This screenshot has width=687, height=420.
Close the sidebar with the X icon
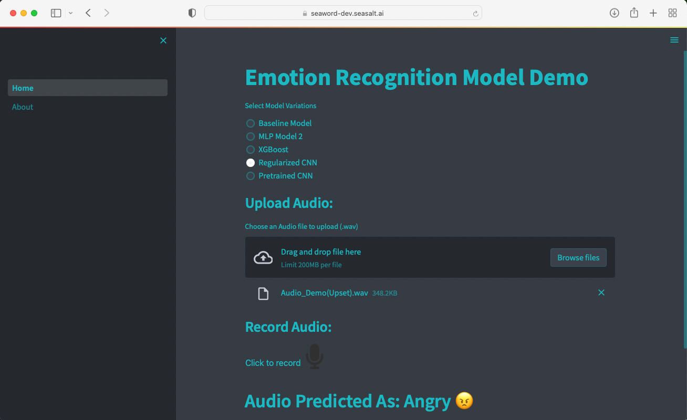163,40
